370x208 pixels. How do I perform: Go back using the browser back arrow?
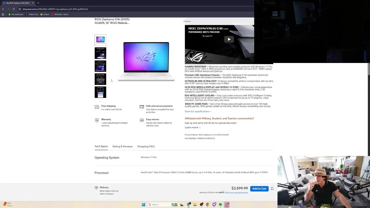tap(3, 9)
